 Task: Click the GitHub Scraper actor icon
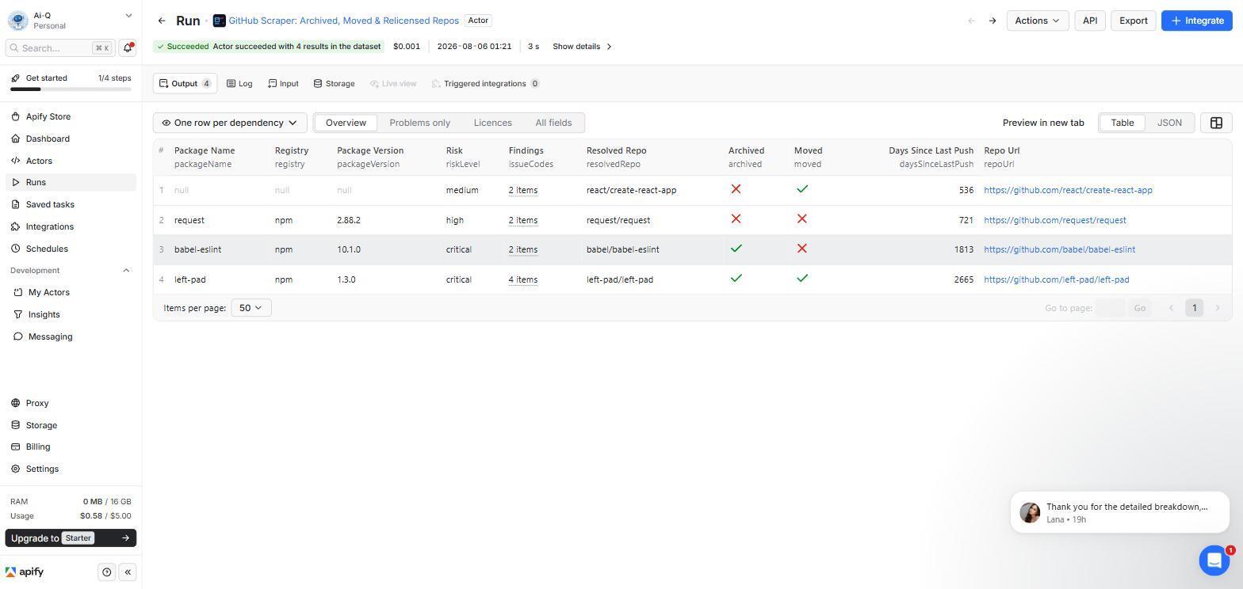[220, 21]
